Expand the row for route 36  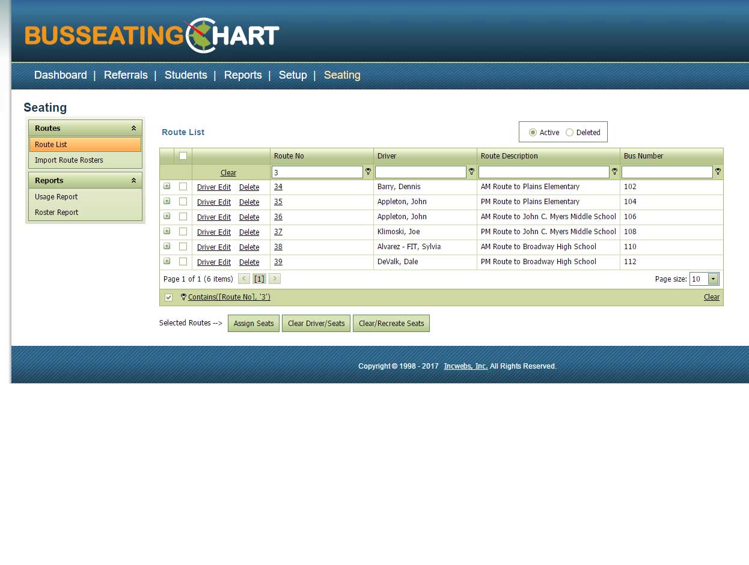pyautogui.click(x=167, y=216)
